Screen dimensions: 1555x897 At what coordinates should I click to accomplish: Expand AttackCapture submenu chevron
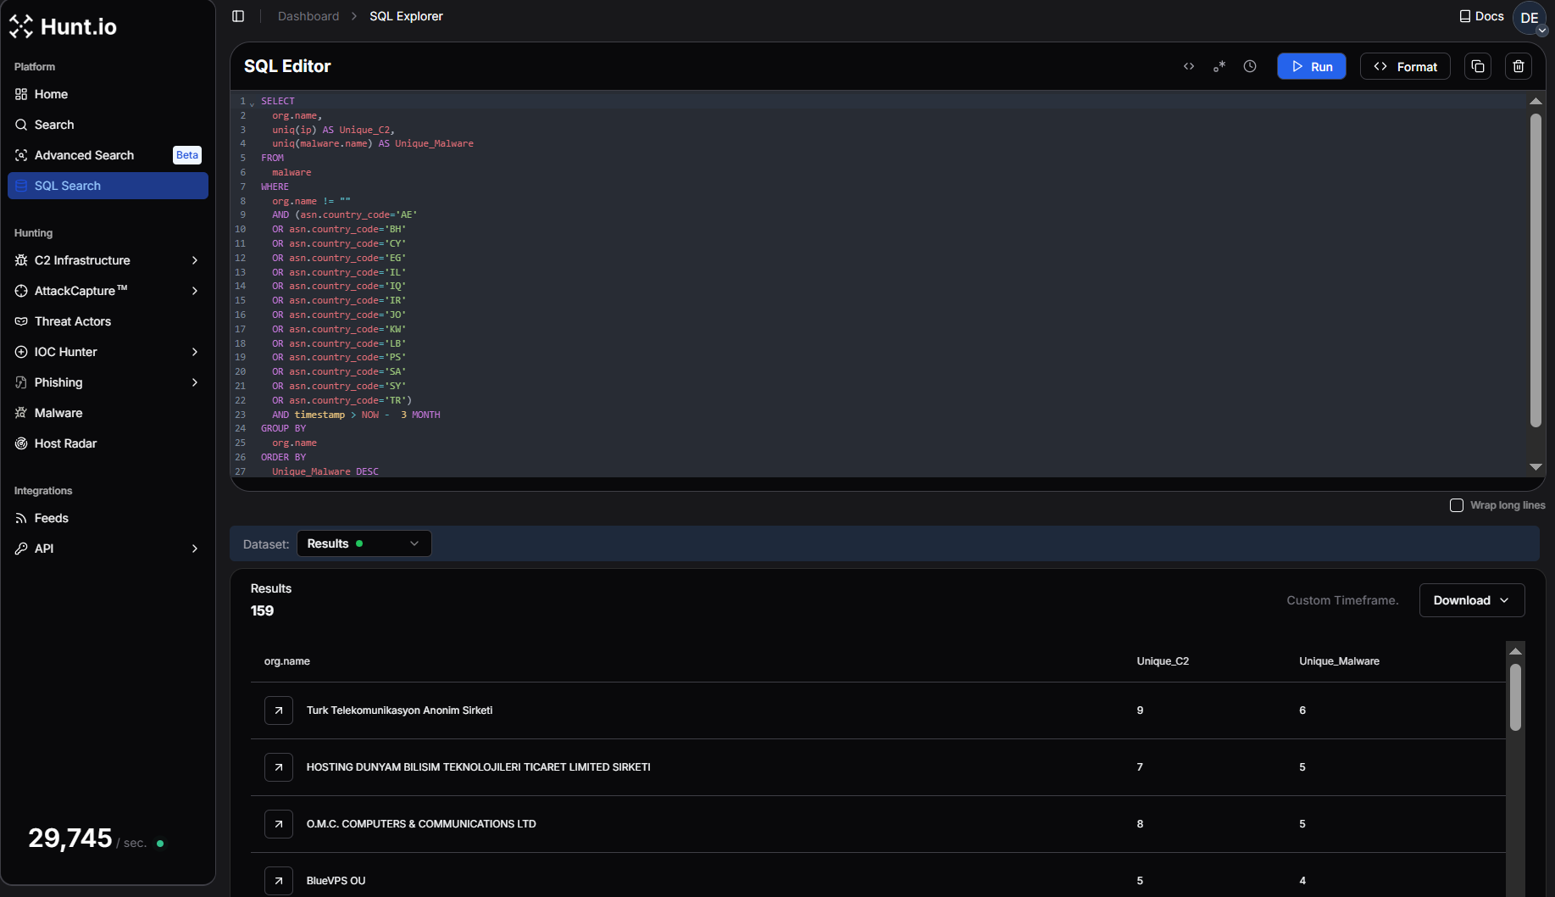pos(195,291)
